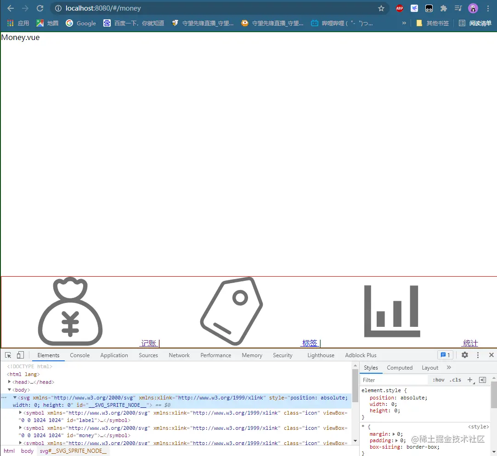
Task: Open DevTools more options menu
Action: coord(478,355)
